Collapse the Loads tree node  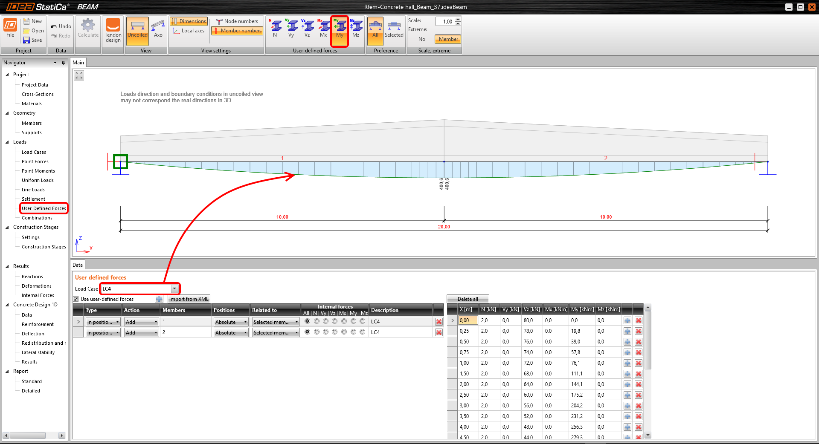7,142
